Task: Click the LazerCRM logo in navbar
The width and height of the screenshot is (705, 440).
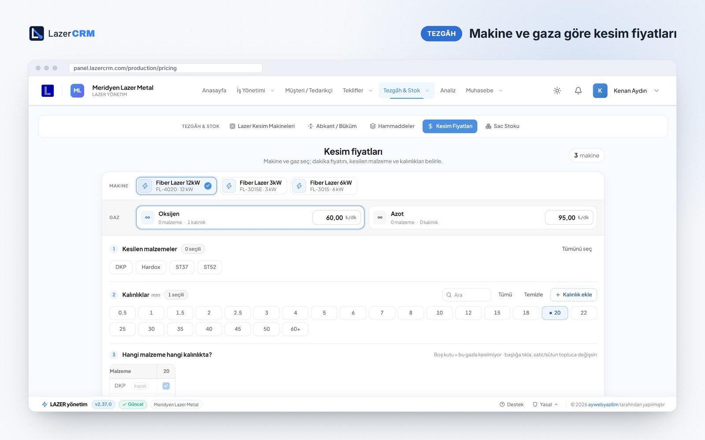Action: [48, 91]
